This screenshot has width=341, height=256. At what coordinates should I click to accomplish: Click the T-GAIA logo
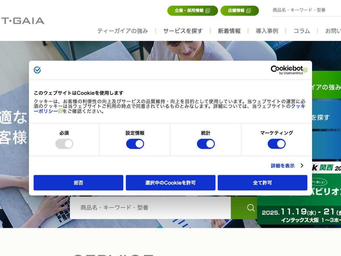(23, 21)
